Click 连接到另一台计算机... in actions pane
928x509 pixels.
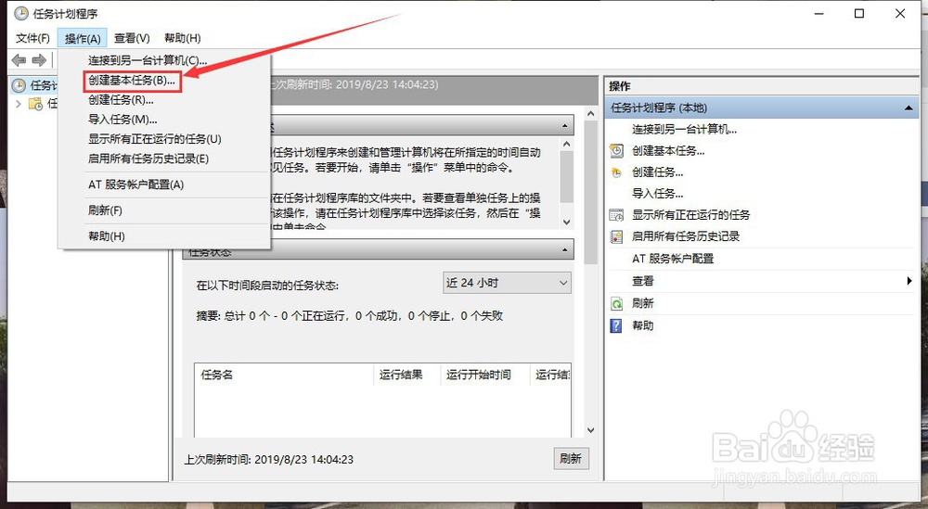(684, 130)
